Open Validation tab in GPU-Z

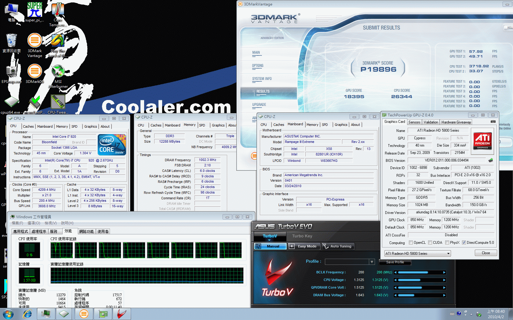(431, 122)
